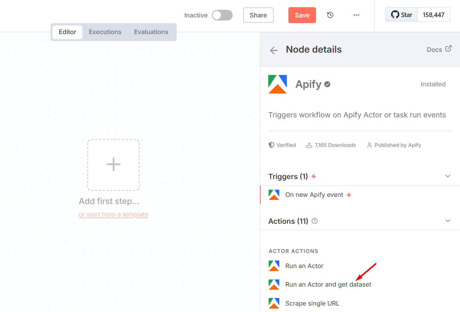The height and width of the screenshot is (312, 460).
Task: Open the Docs external link
Action: [x=439, y=50]
